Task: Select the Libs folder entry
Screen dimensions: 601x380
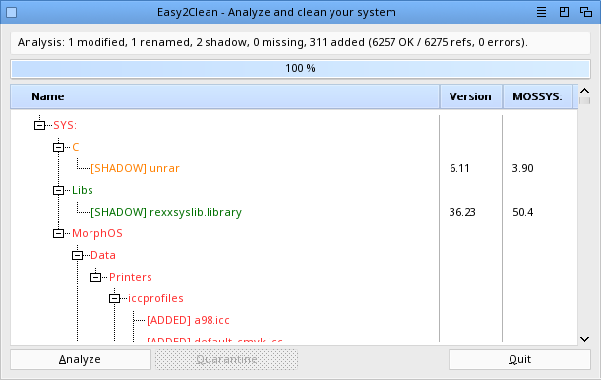Action: [83, 190]
